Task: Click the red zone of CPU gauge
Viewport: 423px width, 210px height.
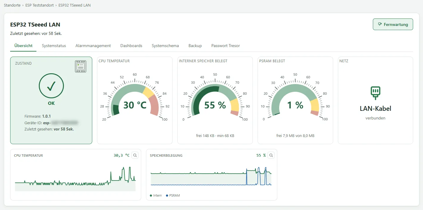Action: (x=155, y=105)
